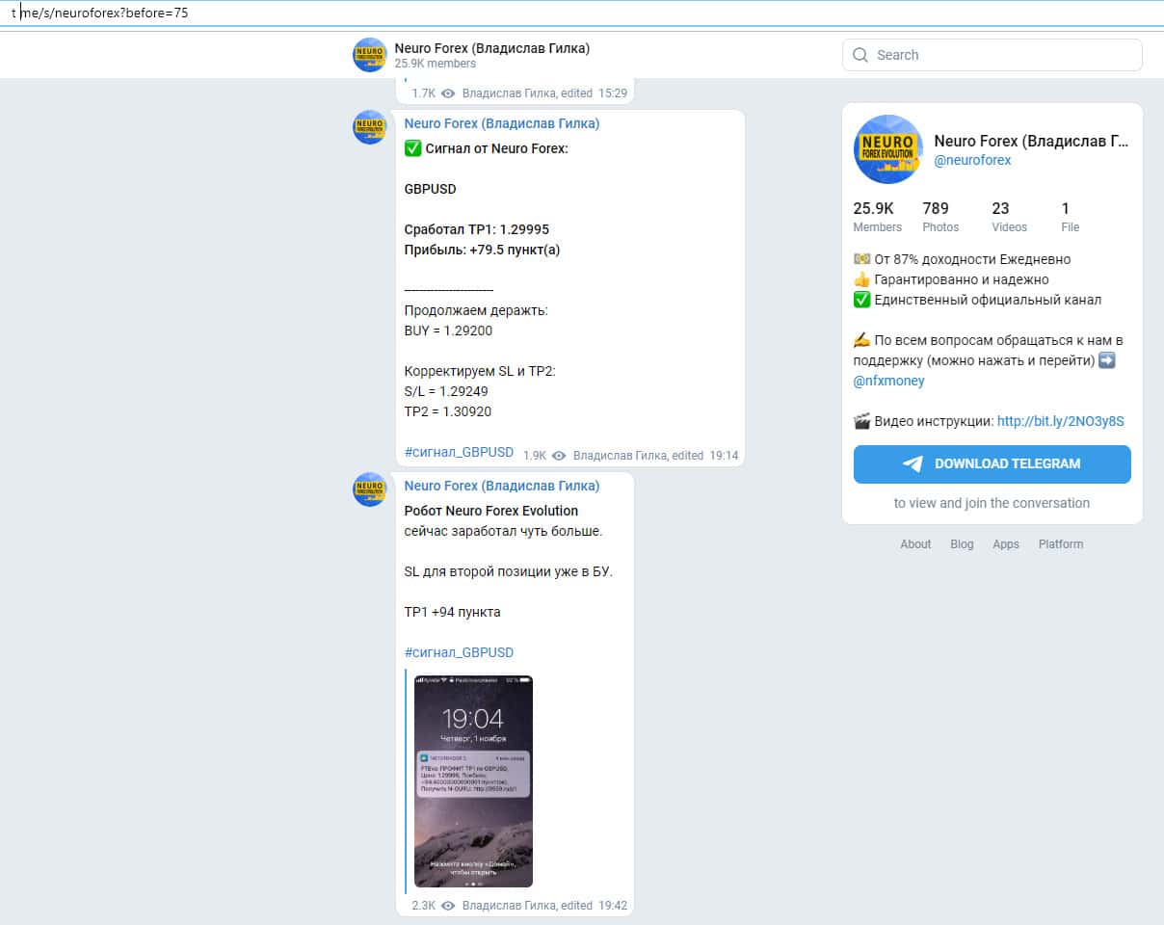Viewport: 1164px width, 925px height.
Task: Click avatar beside the Robot Evolution message
Action: pyautogui.click(x=370, y=489)
